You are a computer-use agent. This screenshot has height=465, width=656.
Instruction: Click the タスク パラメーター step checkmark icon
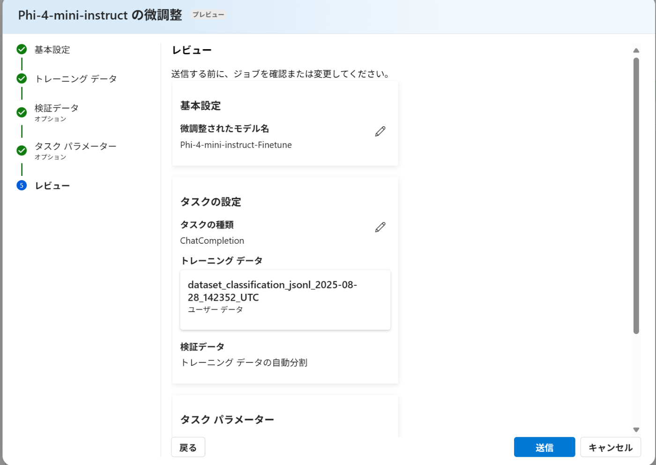point(22,151)
